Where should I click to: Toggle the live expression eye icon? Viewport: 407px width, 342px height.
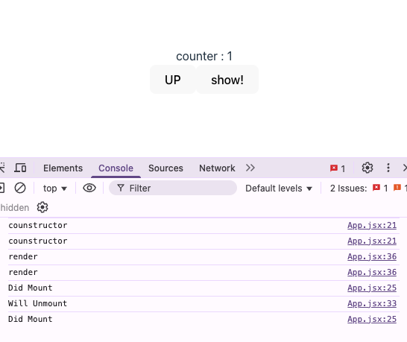click(x=89, y=188)
